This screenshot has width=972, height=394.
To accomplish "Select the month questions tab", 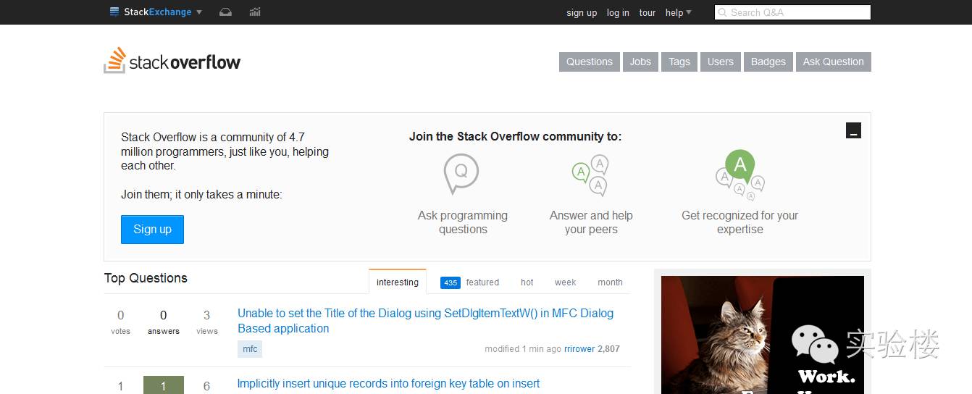I will click(610, 282).
